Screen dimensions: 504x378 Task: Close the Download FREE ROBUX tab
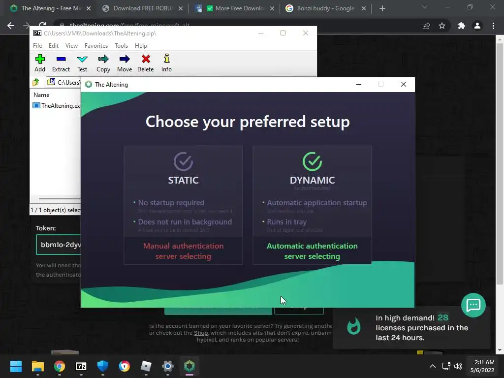pyautogui.click(x=181, y=8)
